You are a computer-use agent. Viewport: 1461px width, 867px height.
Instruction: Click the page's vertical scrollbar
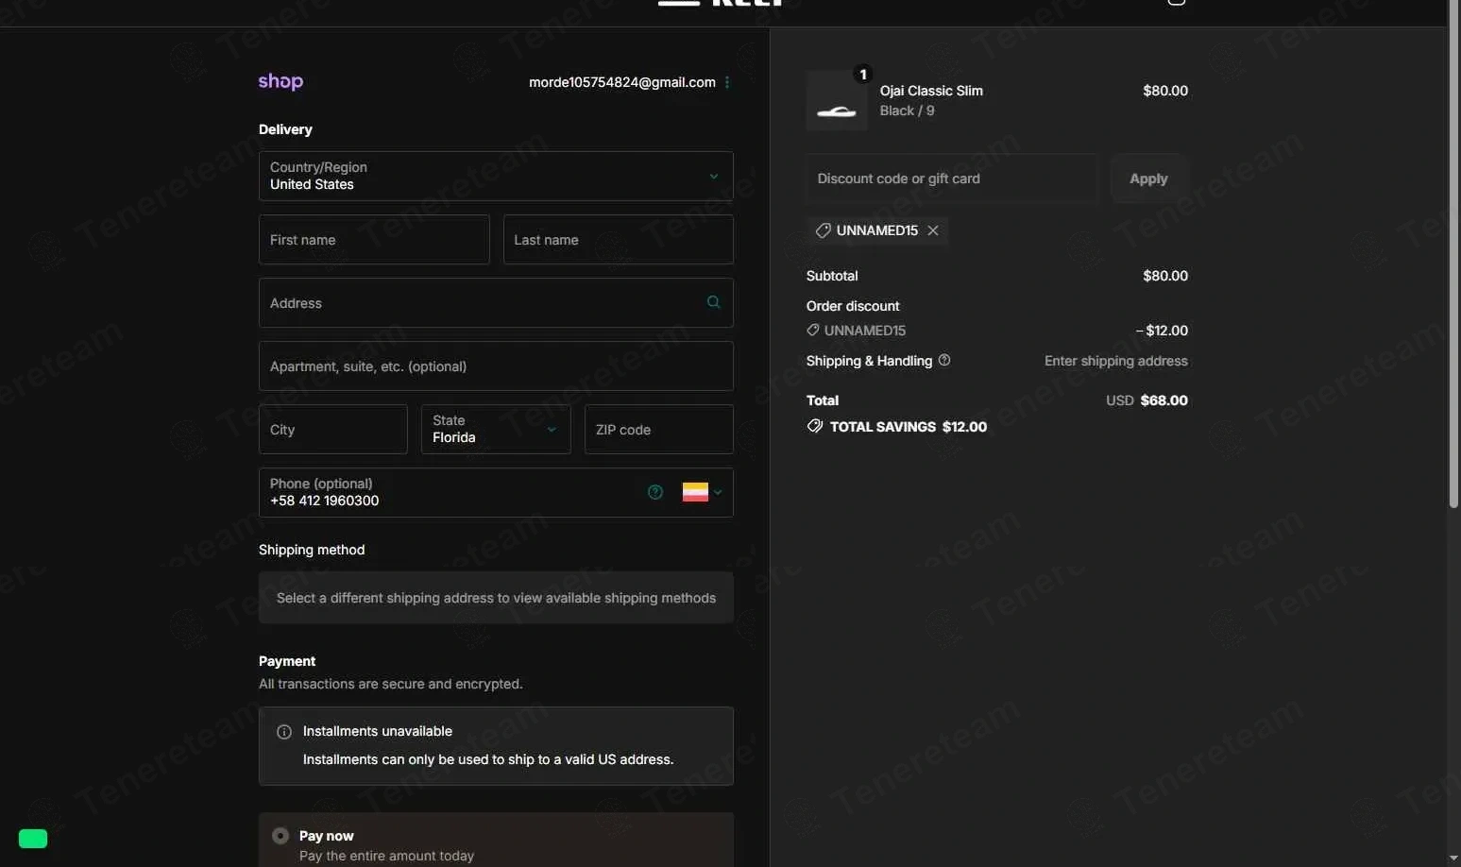click(1453, 283)
